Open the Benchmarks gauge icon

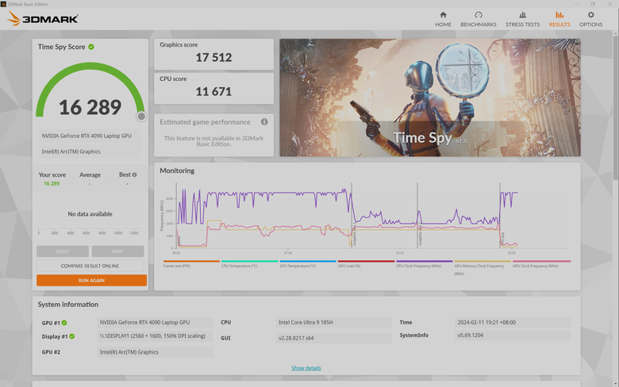coord(479,15)
